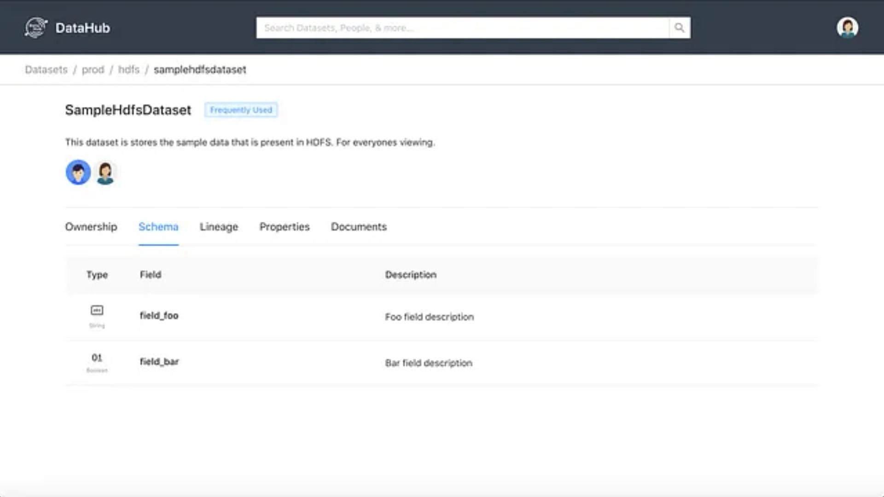Click the Description column header
This screenshot has width=884, height=497.
pos(411,275)
